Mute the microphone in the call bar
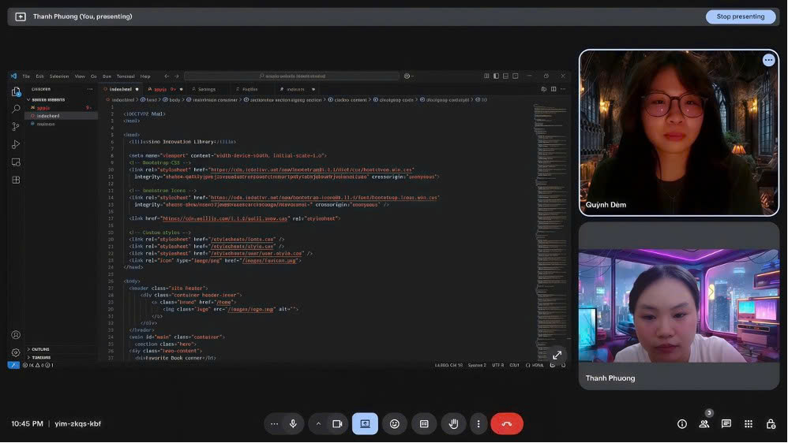The height and width of the screenshot is (443, 788). 293,424
